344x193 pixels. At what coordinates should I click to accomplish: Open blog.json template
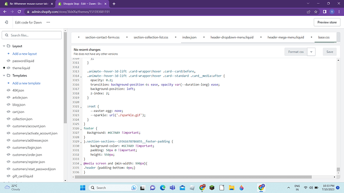[x=19, y=104]
